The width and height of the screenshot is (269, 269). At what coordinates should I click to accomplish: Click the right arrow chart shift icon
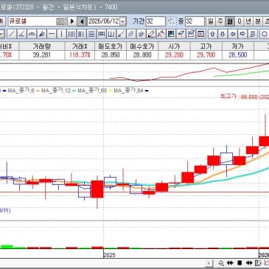242,34
